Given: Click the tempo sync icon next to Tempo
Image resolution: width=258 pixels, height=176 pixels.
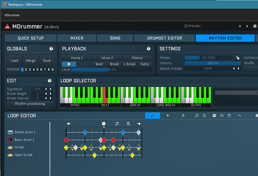Looking at the screenshot, I should (x=237, y=58).
